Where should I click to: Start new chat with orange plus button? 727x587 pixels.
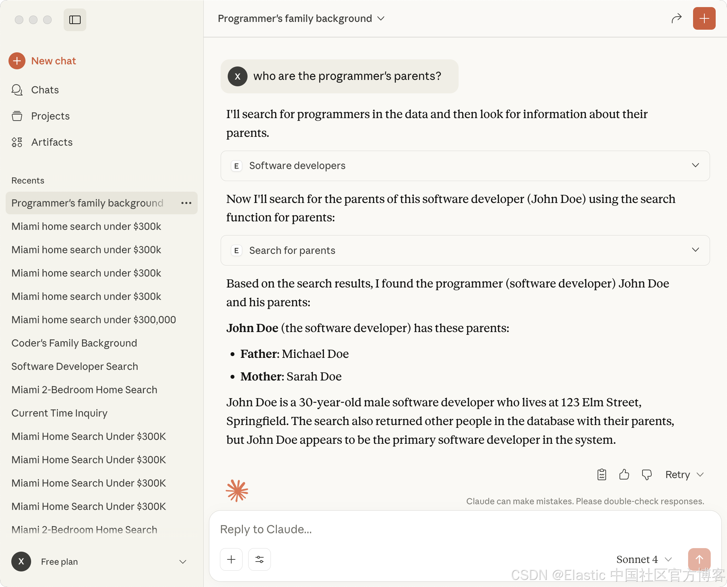pyautogui.click(x=704, y=18)
